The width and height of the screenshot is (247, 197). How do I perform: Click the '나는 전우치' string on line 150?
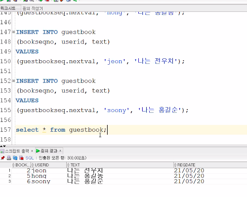click(x=156, y=61)
